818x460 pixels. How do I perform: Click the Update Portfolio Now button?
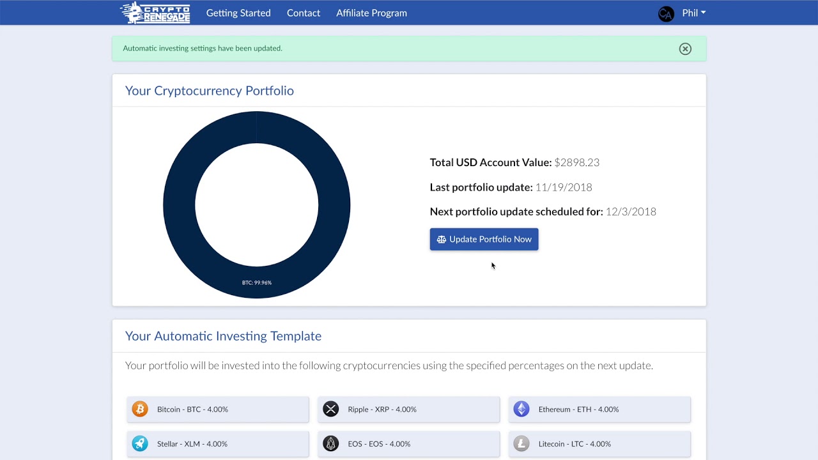[484, 239]
